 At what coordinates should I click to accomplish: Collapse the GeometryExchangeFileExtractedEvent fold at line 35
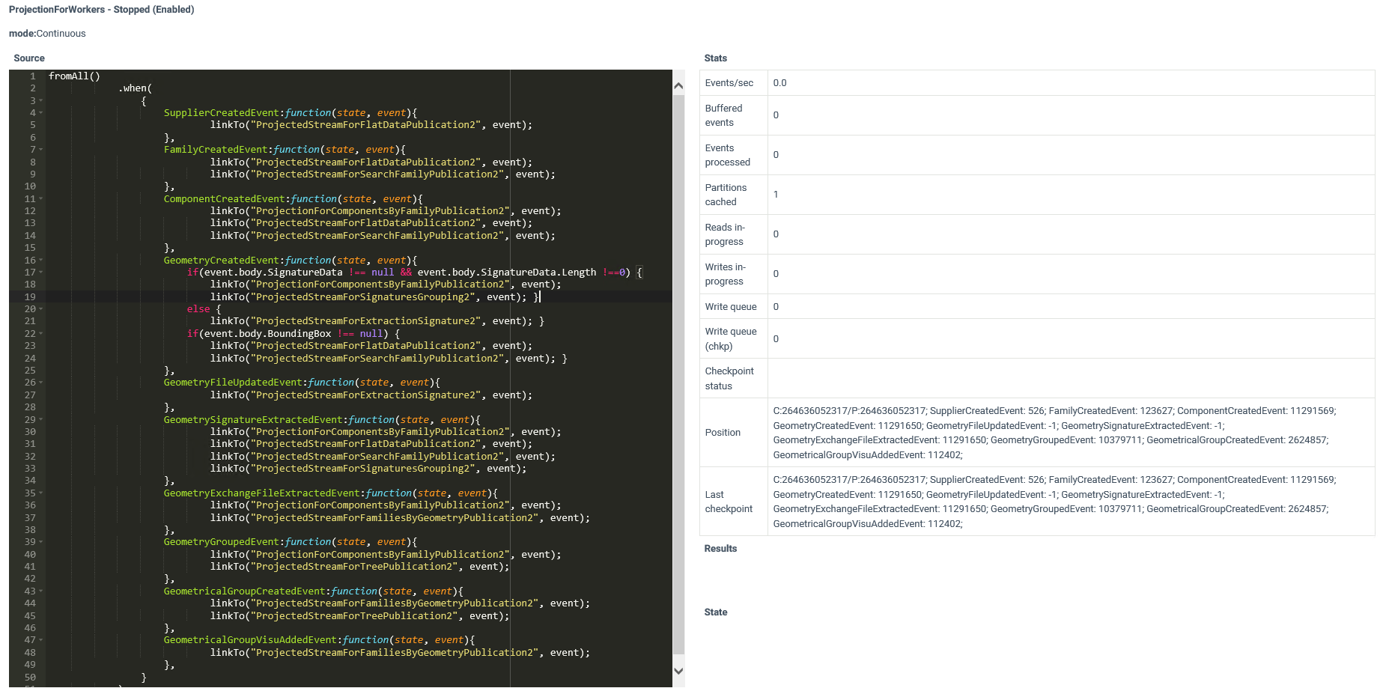pos(41,493)
